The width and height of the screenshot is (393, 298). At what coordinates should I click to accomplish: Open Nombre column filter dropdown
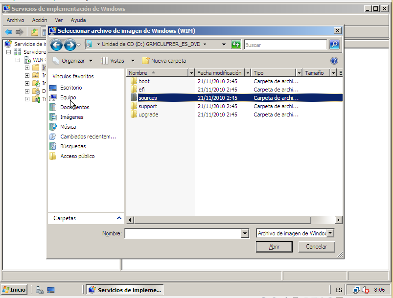coord(191,73)
